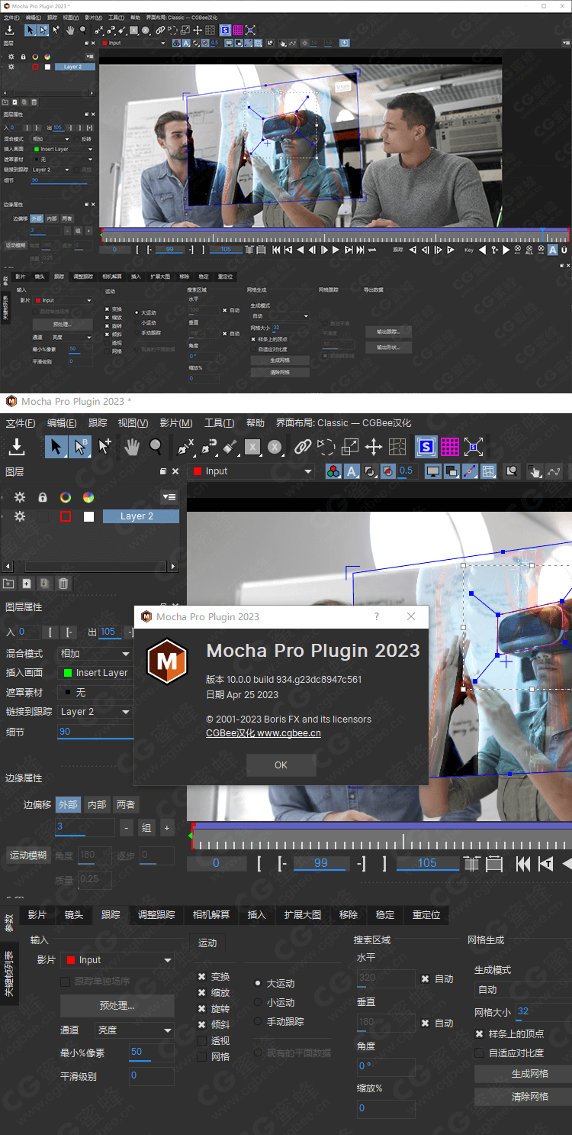Open the viewer Input dropdown in enlarged view
572x1135 pixels.
pyautogui.click(x=251, y=471)
